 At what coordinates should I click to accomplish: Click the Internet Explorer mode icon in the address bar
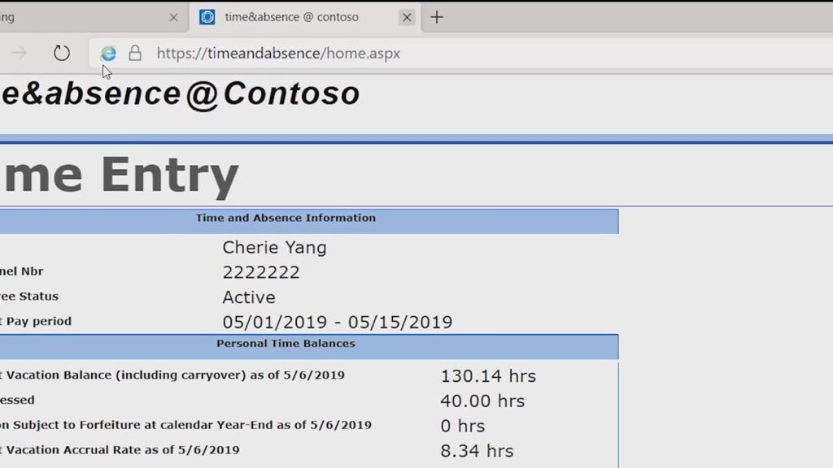coord(107,53)
